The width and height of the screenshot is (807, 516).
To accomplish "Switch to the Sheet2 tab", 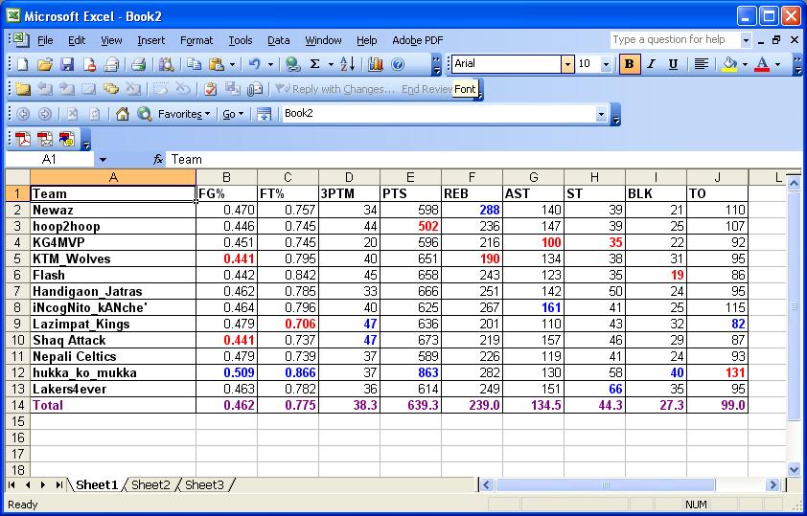I will coord(150,485).
